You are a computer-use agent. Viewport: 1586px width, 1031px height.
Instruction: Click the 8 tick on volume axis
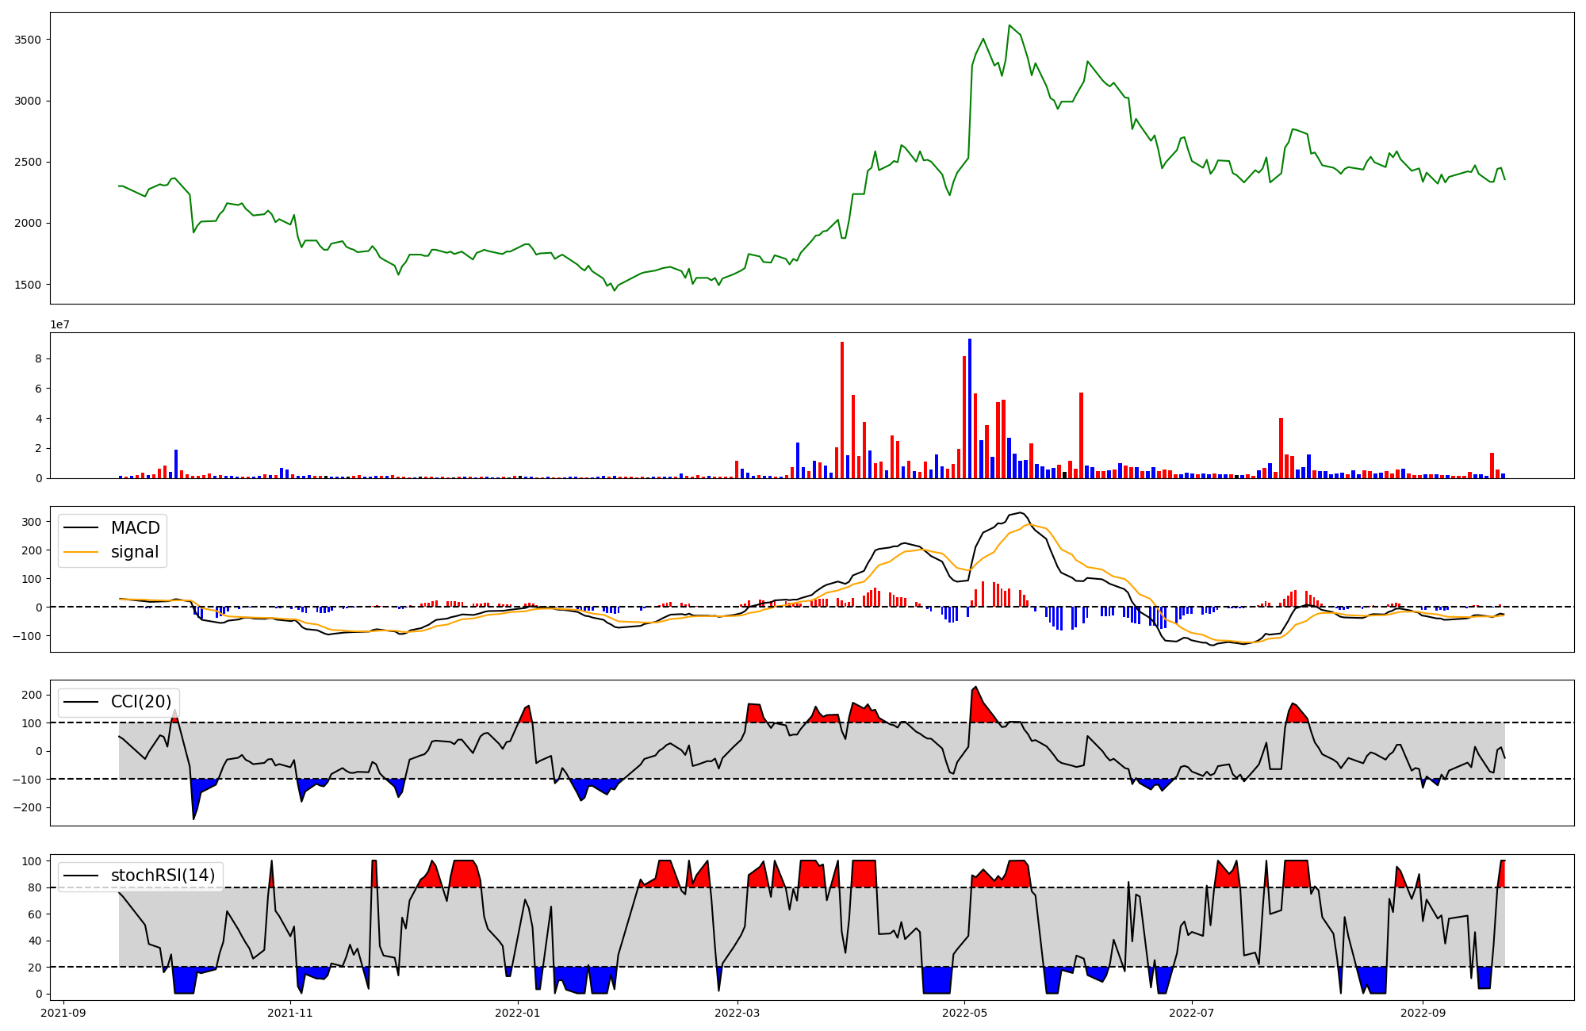pos(38,358)
